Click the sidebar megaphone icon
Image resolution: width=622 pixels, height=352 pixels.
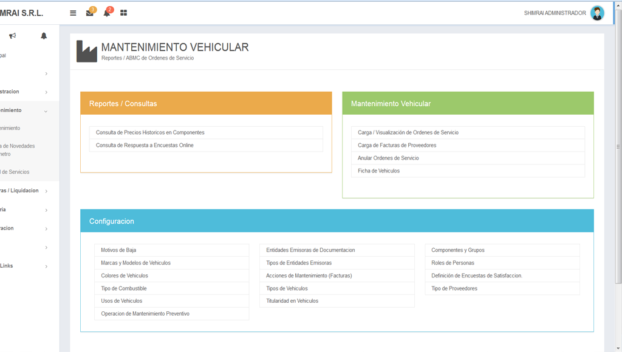coord(13,36)
